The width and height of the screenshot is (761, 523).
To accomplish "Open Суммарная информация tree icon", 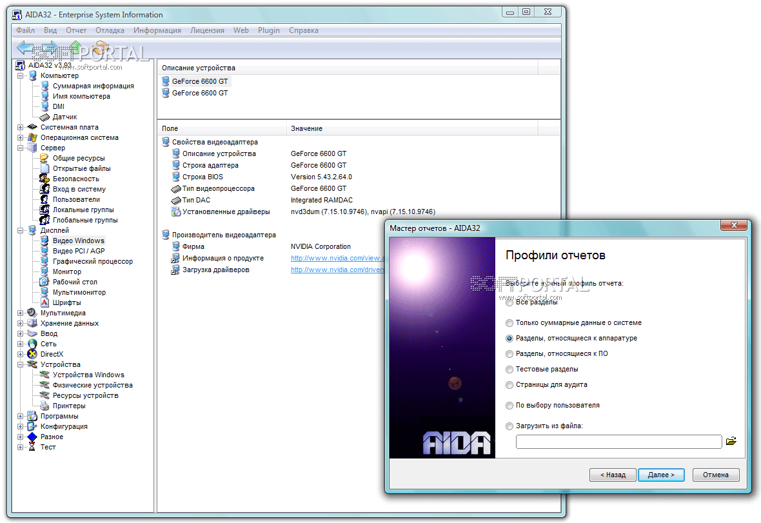I will coord(44,86).
